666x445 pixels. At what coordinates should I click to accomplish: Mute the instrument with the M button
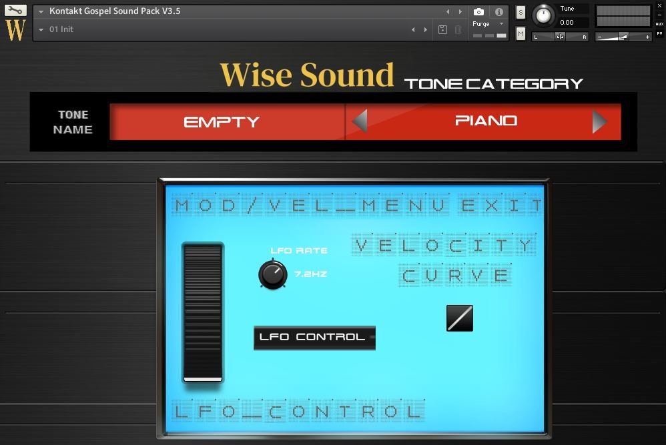click(520, 33)
